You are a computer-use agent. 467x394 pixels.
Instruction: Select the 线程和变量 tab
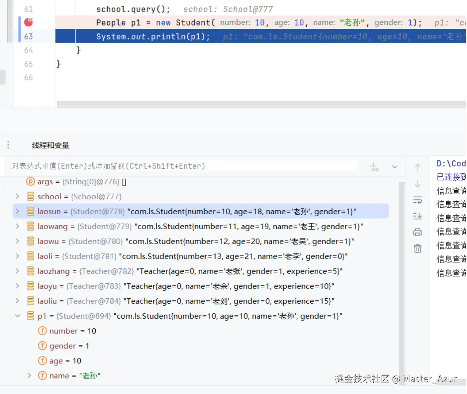click(51, 146)
